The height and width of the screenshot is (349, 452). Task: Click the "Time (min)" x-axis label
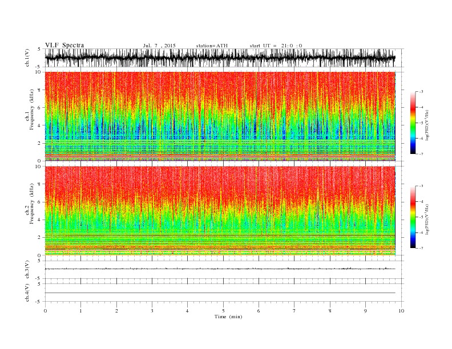(x=228, y=316)
